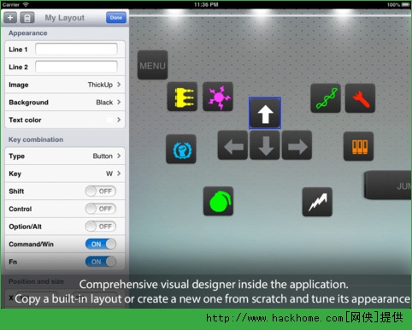412x330 pixels.
Task: Open the Background Black selector
Action: coord(65,103)
